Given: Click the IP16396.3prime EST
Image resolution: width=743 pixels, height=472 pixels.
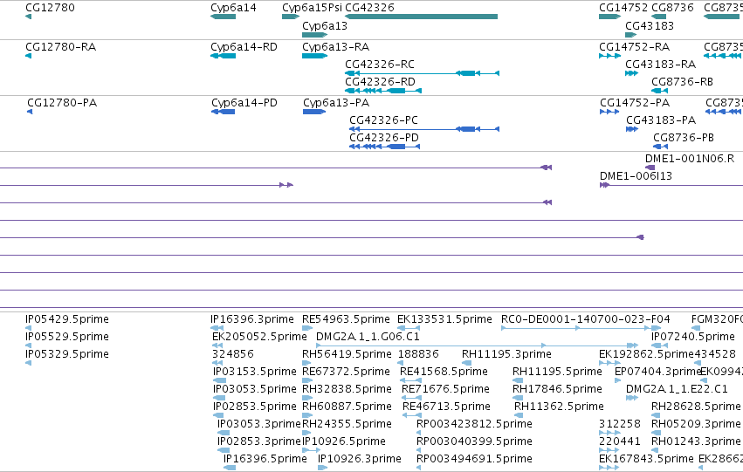Looking at the screenshot, I should click(217, 327).
